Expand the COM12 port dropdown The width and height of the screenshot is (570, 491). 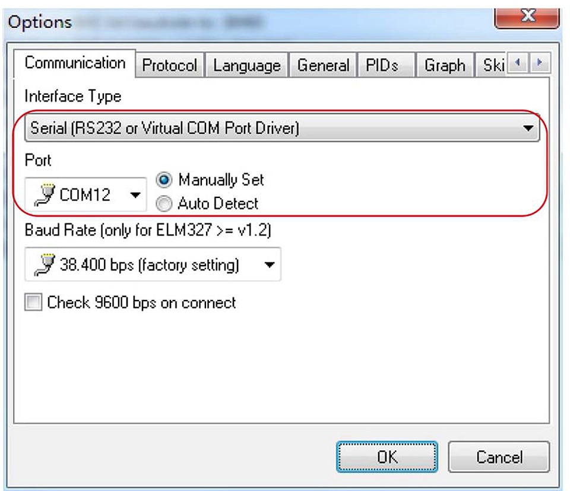point(85,195)
